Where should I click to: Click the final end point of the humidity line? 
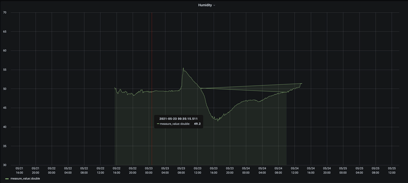301,83
